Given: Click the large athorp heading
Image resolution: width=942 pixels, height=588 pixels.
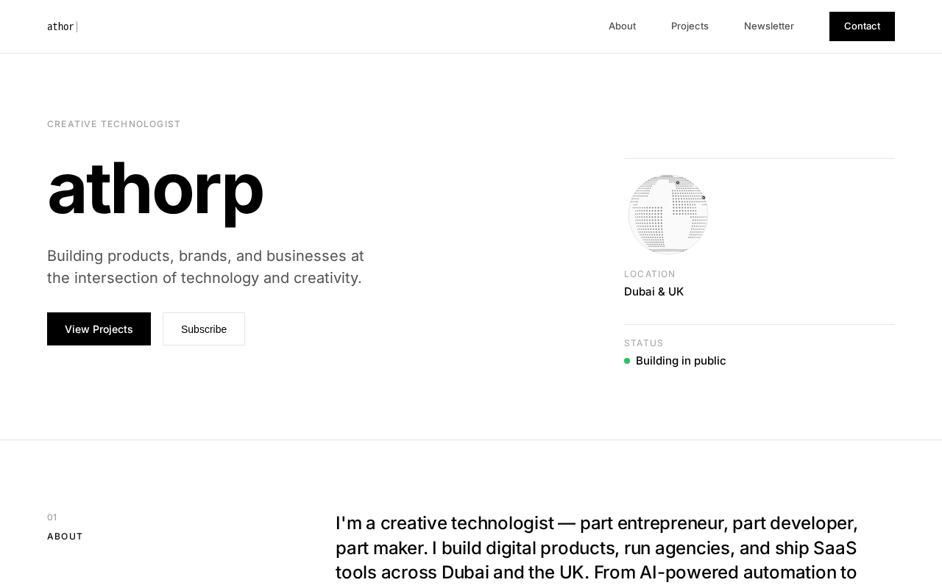Looking at the screenshot, I should tap(155, 189).
